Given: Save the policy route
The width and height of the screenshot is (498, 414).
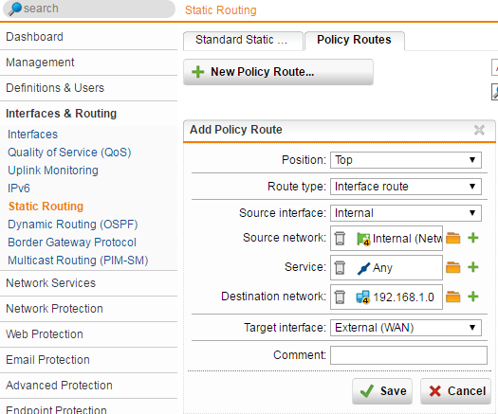Looking at the screenshot, I should coord(382,391).
